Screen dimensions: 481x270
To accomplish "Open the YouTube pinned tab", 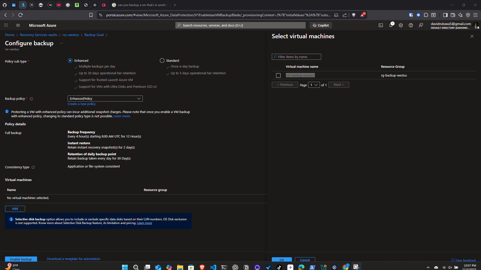I will (x=59, y=5).
